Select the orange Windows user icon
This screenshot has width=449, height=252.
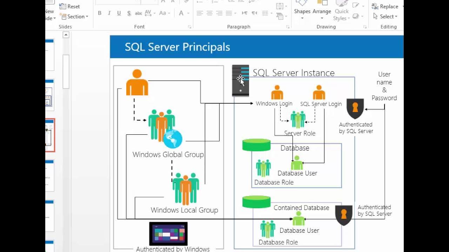tap(137, 82)
